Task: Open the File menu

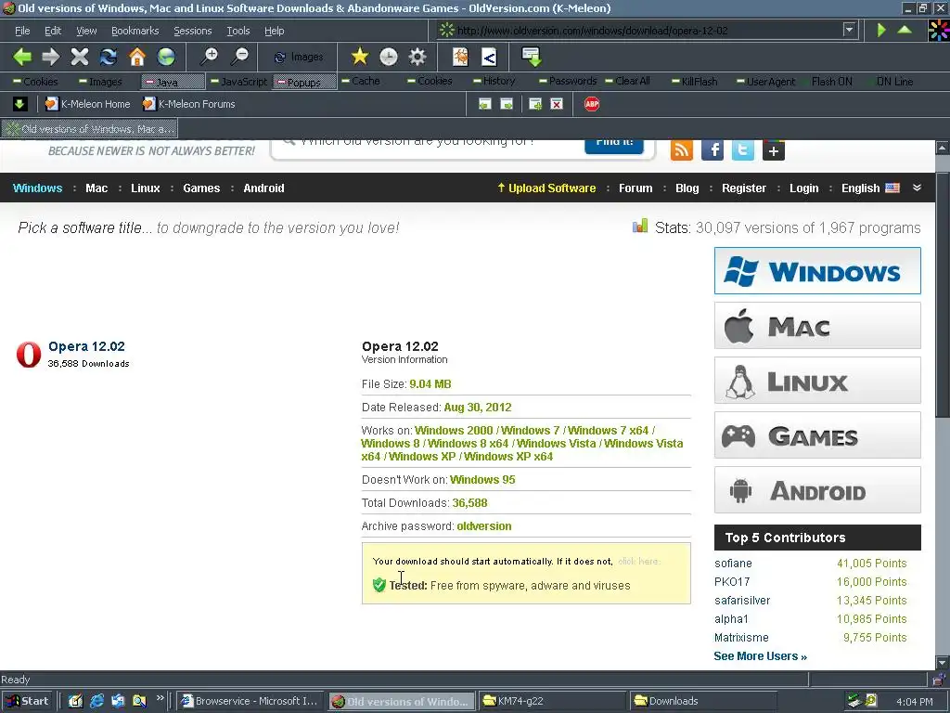Action: point(22,31)
